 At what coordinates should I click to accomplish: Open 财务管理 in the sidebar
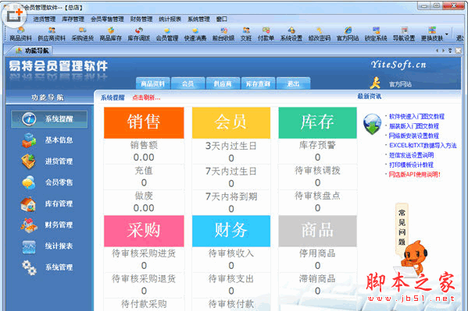(48, 225)
